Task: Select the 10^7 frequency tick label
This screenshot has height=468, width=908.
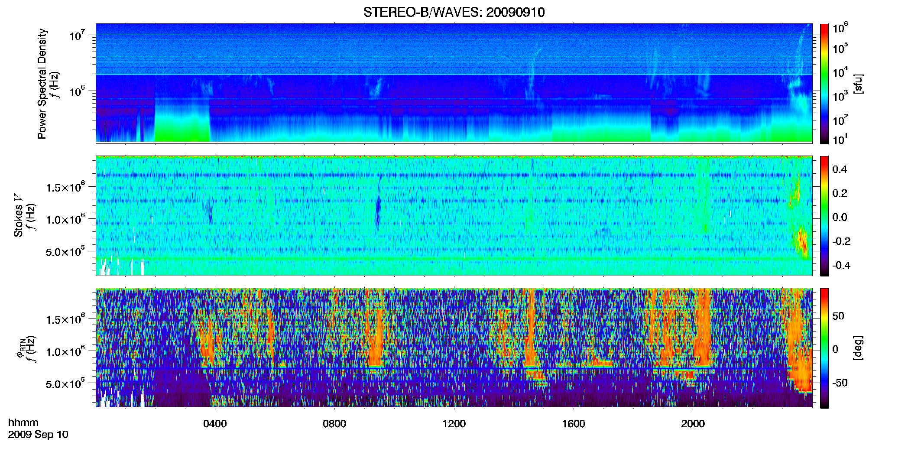Action: [x=78, y=35]
